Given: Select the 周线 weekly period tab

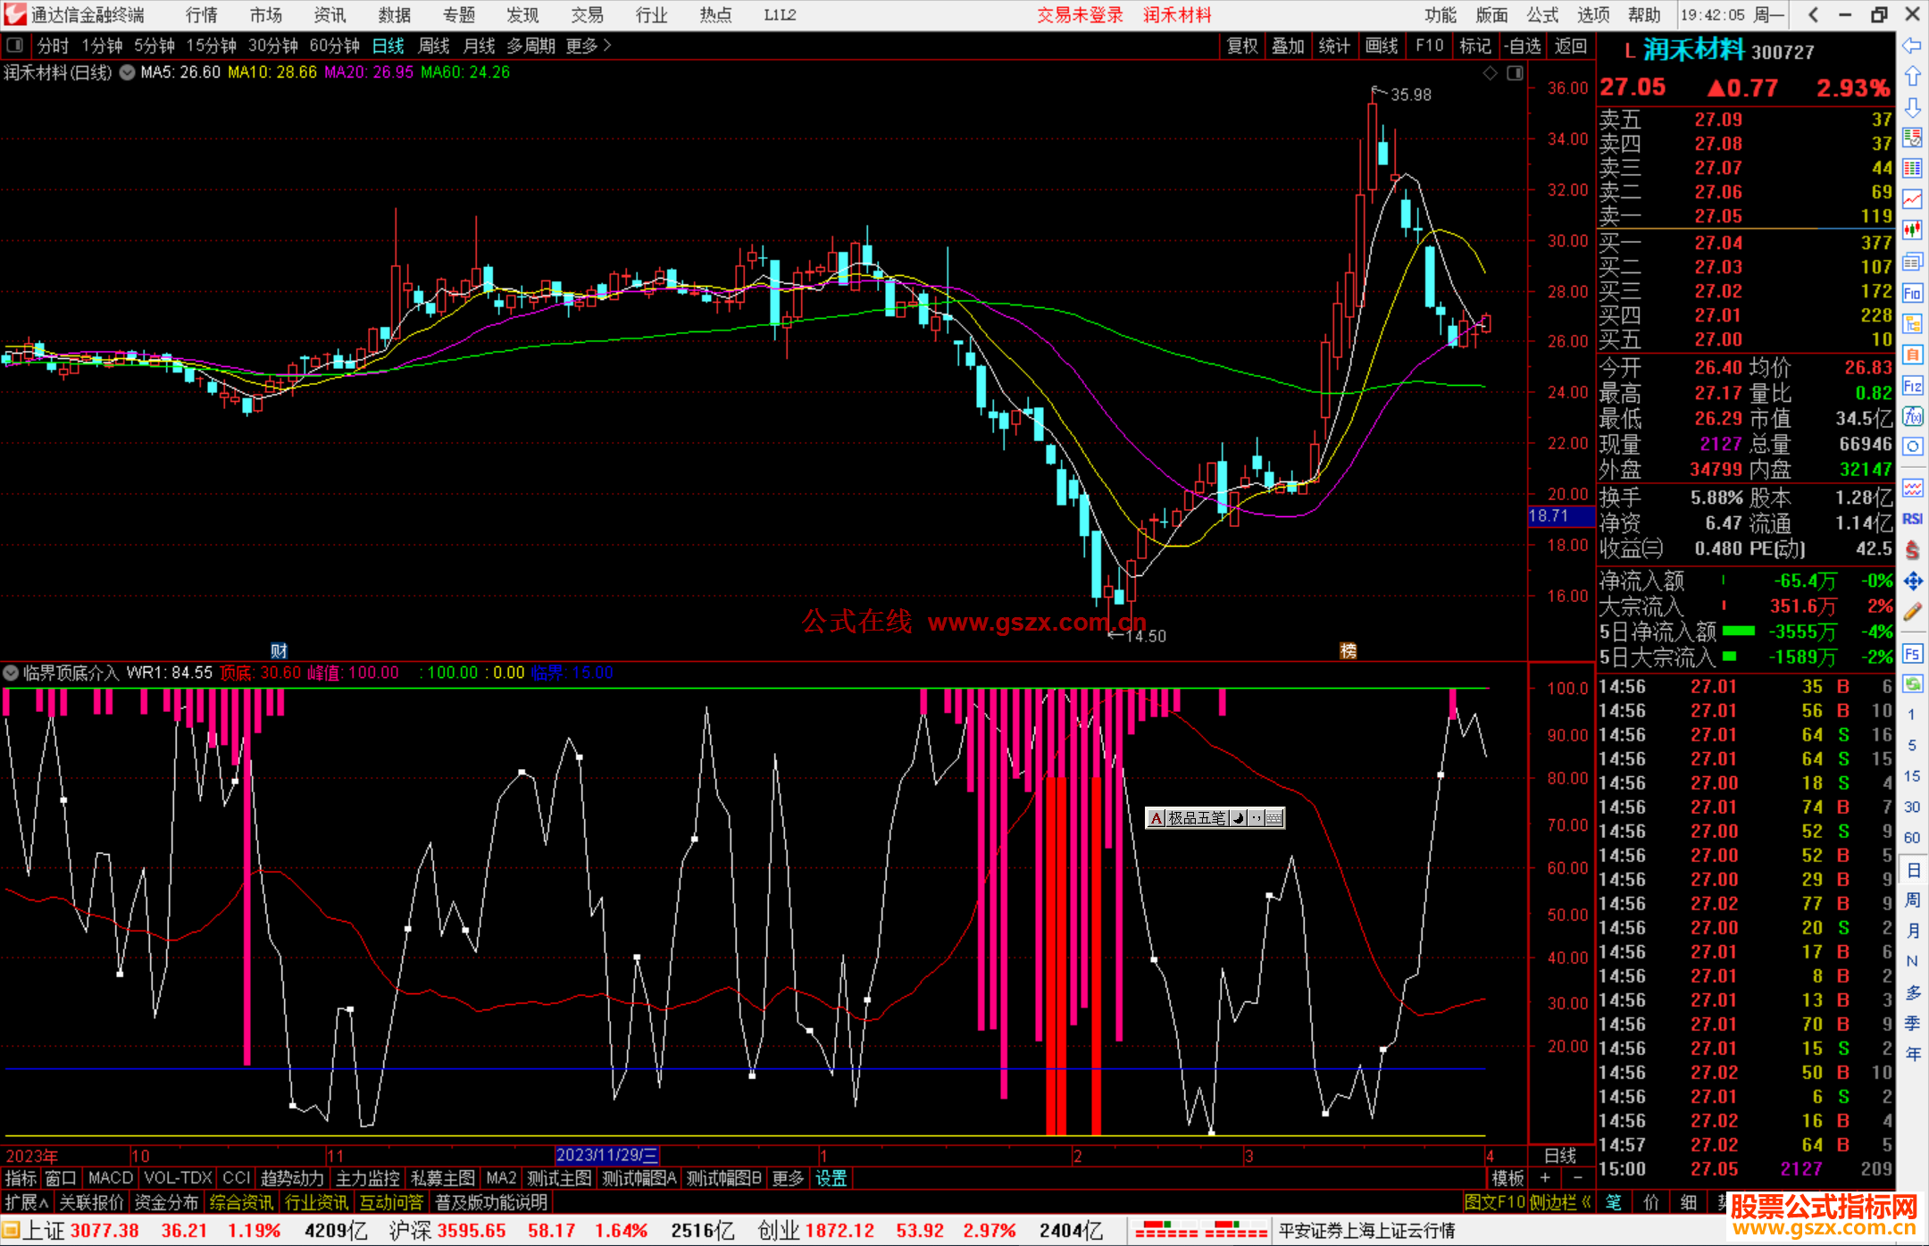Looking at the screenshot, I should coord(434,46).
